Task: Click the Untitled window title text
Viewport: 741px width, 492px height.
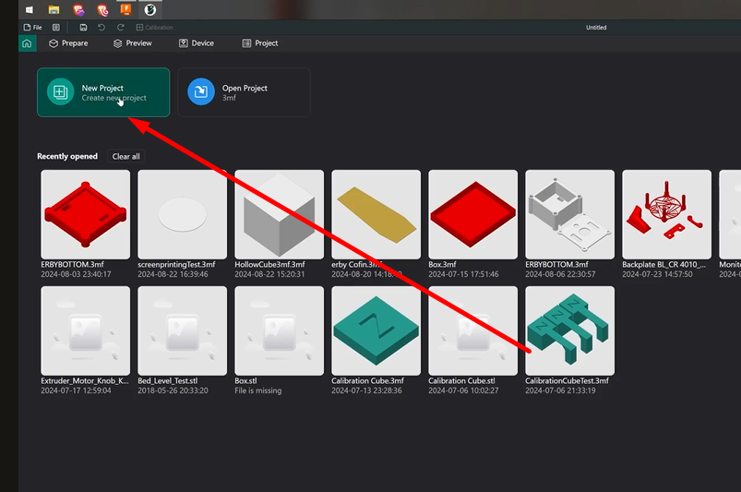Action: [596, 28]
